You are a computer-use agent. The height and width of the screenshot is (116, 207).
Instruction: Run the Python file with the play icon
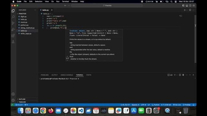pyautogui.click(x=185, y=10)
